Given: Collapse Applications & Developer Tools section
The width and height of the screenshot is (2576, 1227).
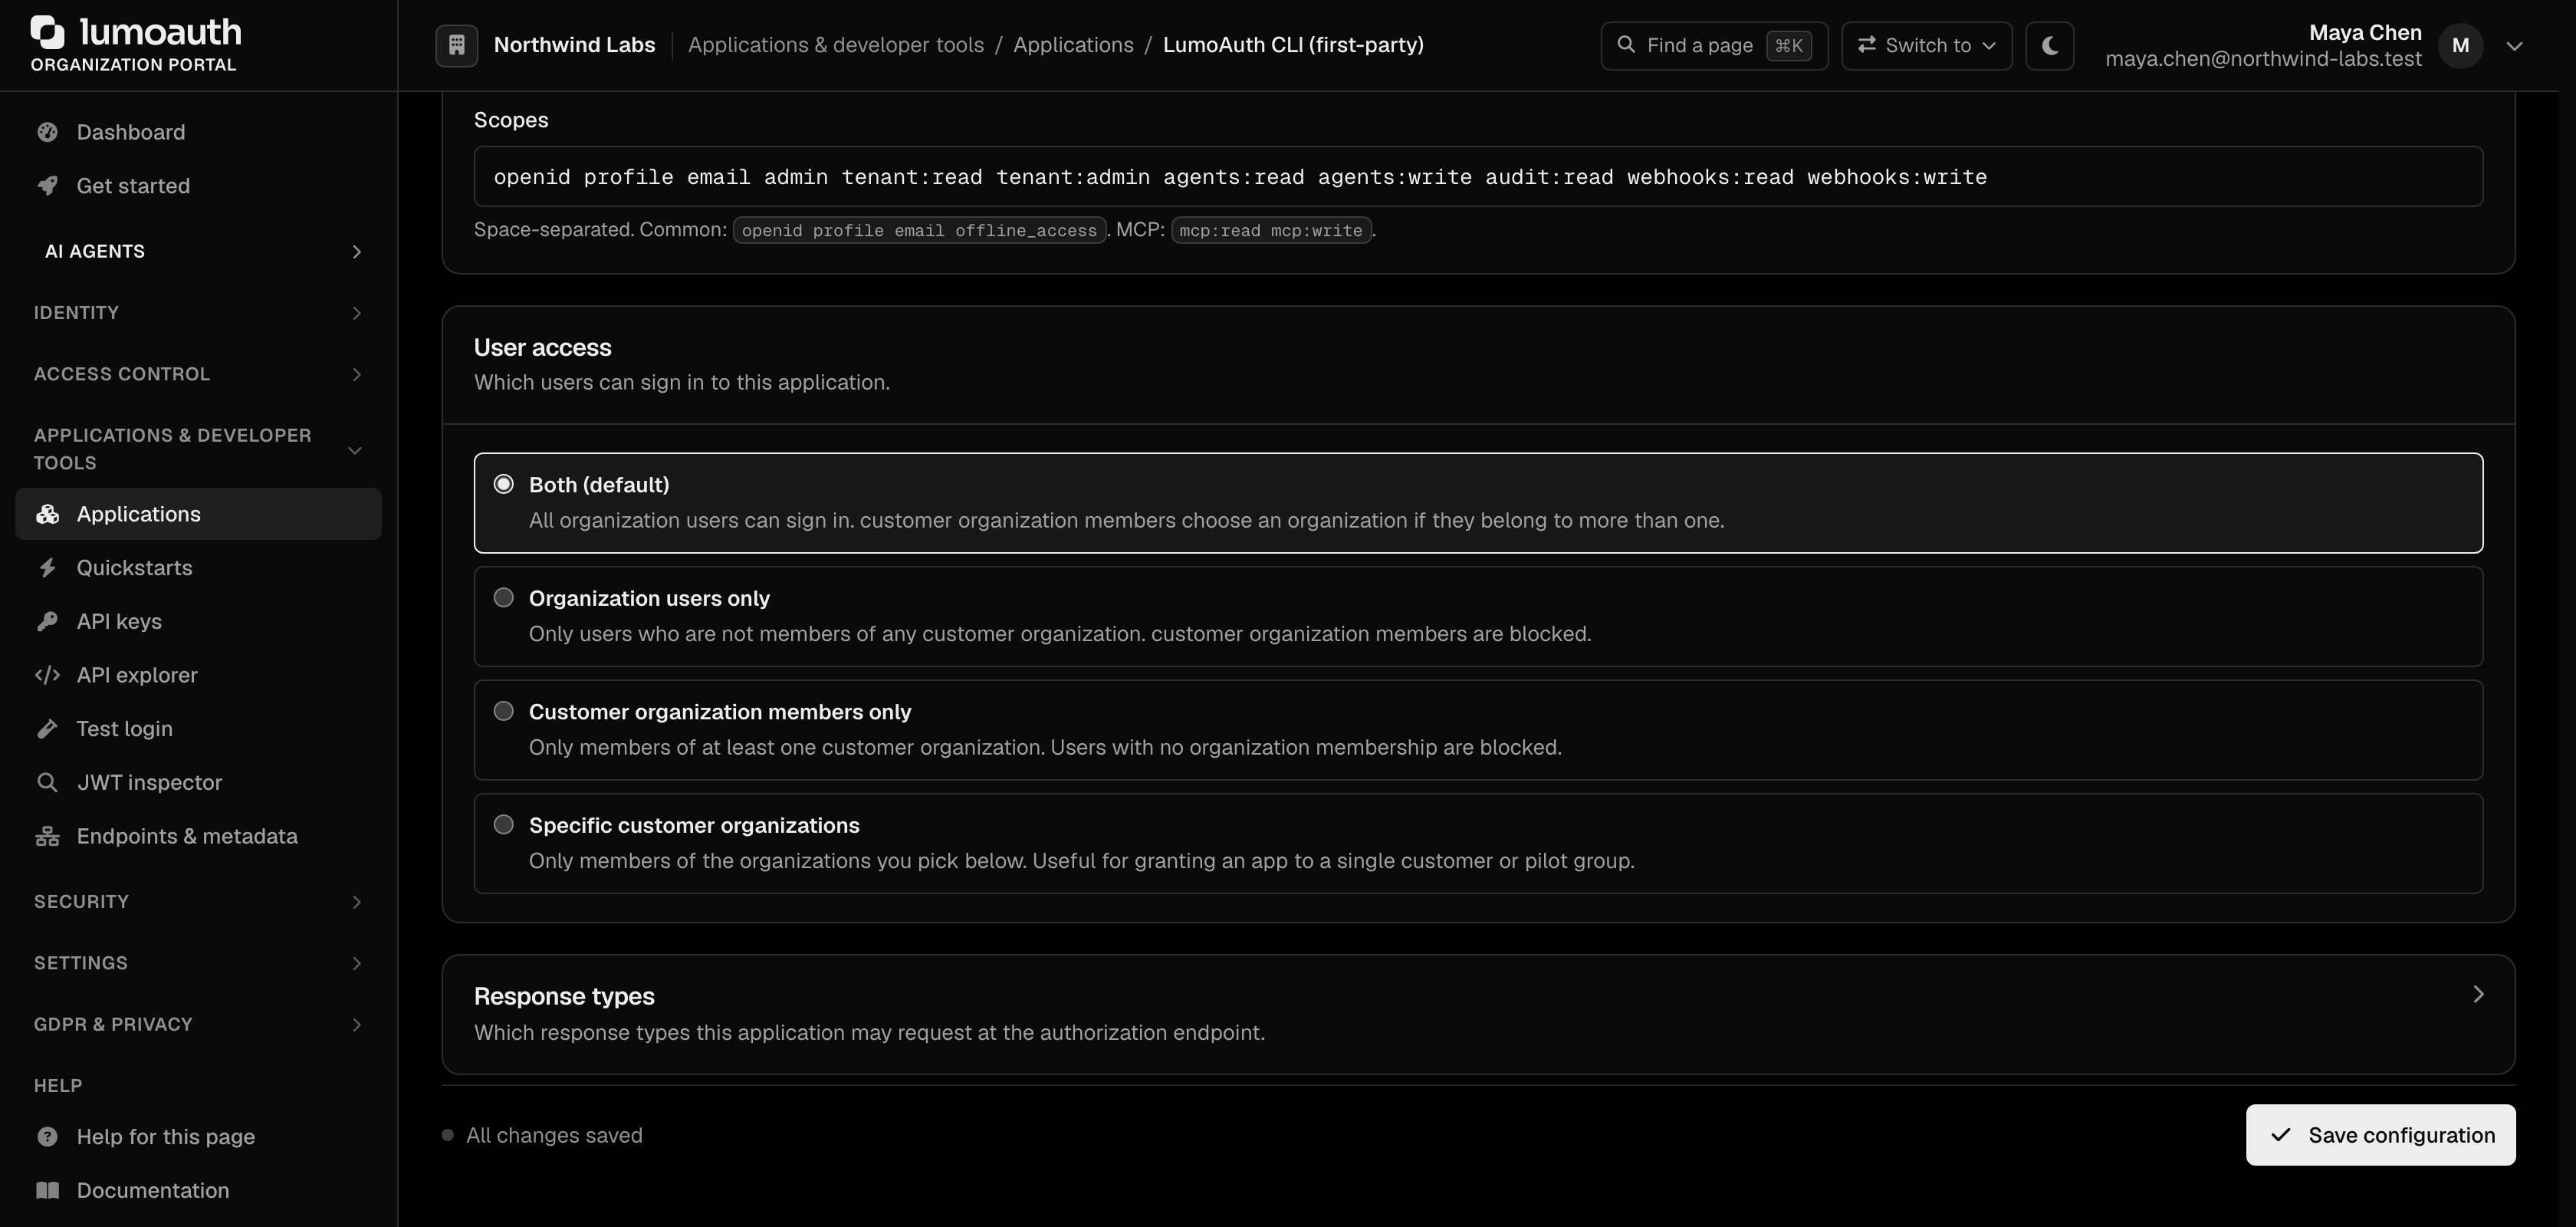Looking at the screenshot, I should [198, 449].
